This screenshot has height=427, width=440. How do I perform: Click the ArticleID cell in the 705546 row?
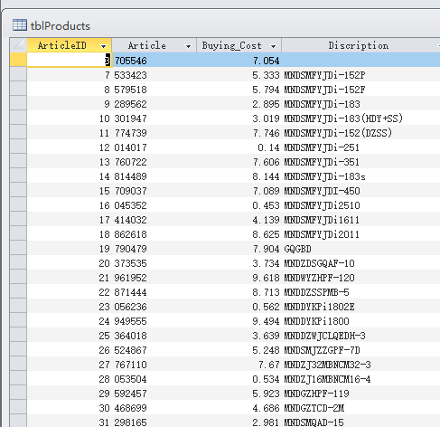[70, 60]
